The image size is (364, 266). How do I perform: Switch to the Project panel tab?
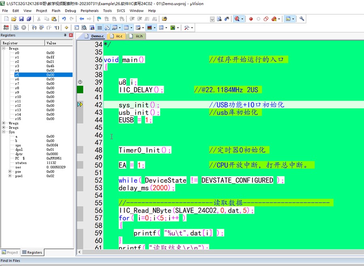pyautogui.click(x=10, y=252)
